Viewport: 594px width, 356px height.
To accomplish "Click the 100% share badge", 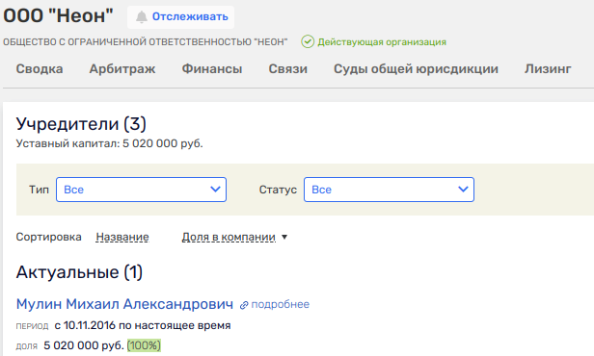I will [x=144, y=345].
